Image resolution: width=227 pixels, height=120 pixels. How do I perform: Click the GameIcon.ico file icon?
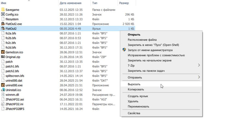tap(3, 52)
